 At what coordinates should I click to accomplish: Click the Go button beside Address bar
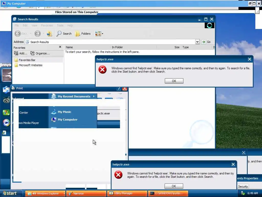206,42
